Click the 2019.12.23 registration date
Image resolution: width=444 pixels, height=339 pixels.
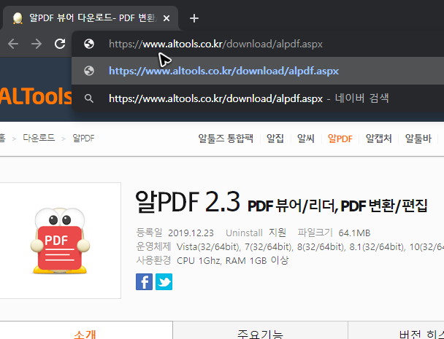pos(191,233)
